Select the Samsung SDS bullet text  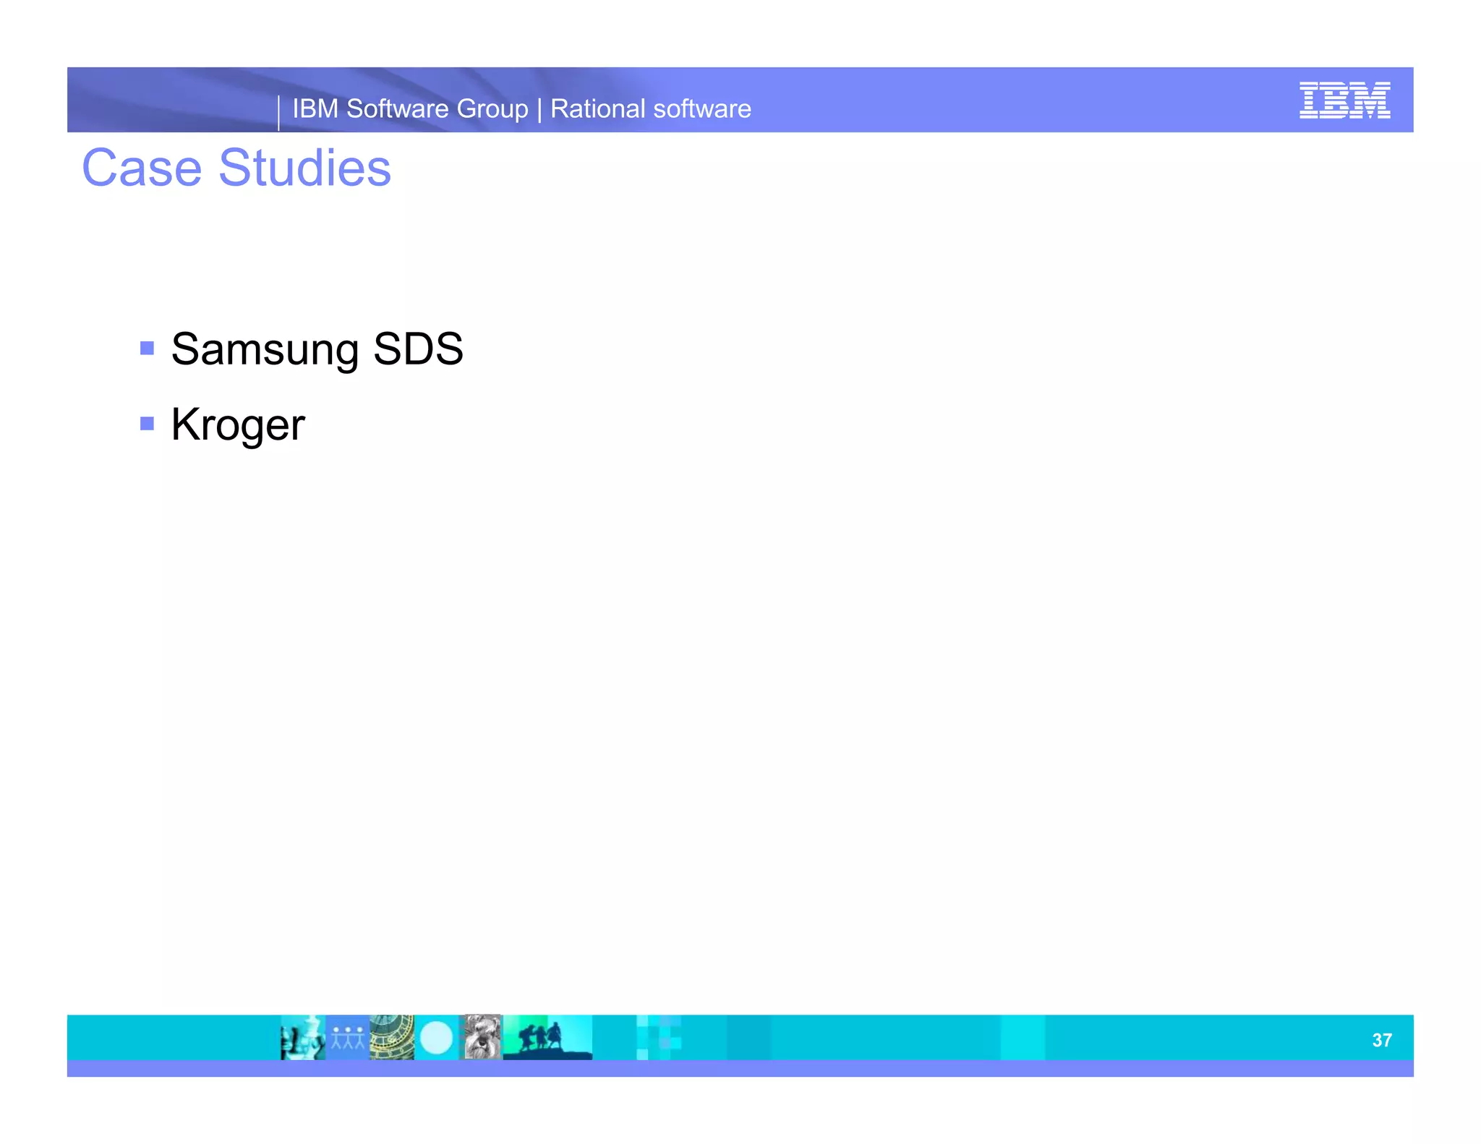[x=317, y=349]
